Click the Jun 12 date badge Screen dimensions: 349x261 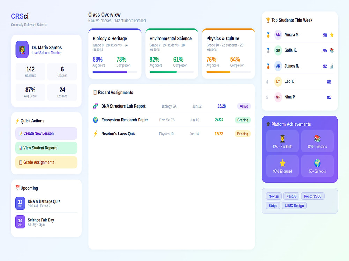pos(20,203)
